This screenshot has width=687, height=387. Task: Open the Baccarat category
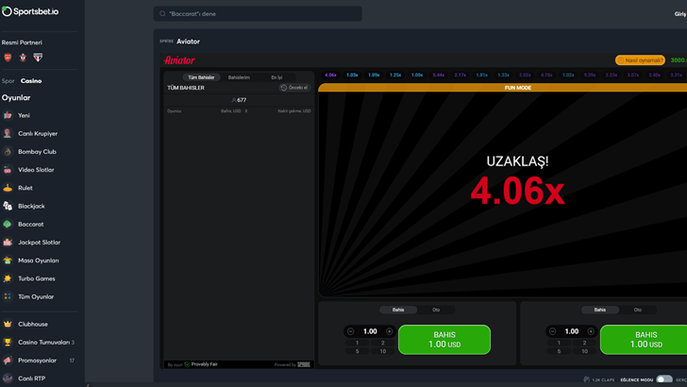(30, 224)
